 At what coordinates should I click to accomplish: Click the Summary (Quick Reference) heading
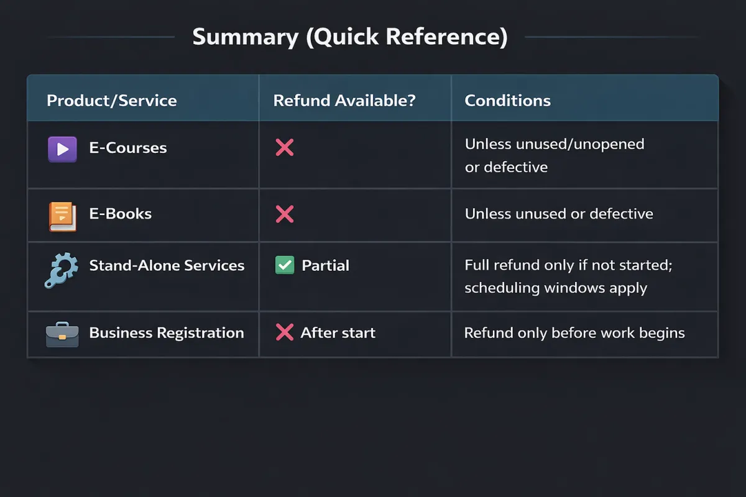point(350,37)
